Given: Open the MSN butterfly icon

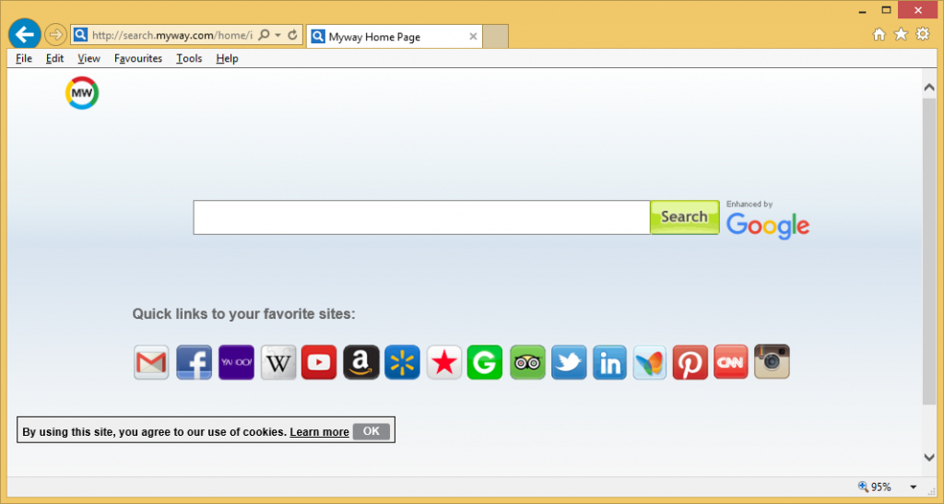Looking at the screenshot, I should (x=650, y=362).
